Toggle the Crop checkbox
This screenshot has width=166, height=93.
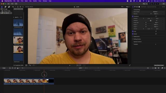click(133, 31)
